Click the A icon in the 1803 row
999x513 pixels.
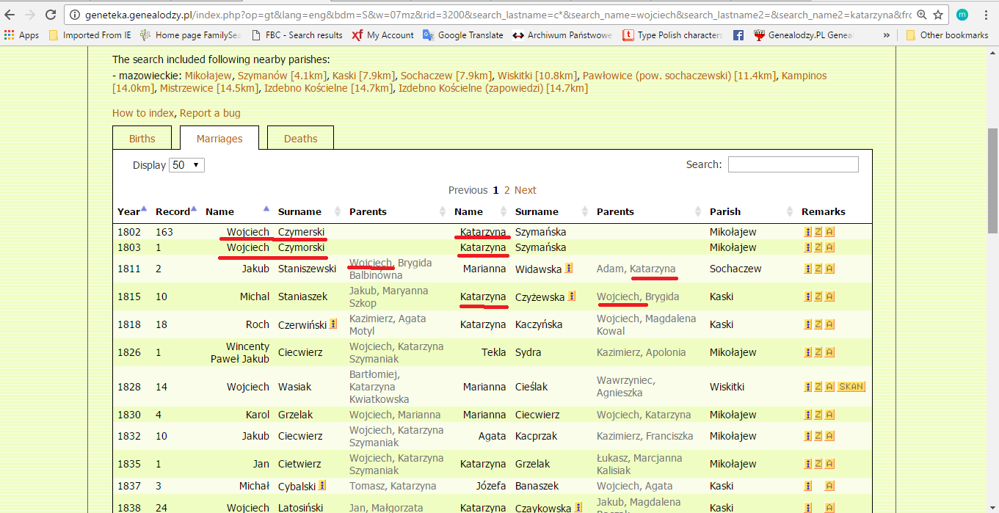[x=829, y=247]
